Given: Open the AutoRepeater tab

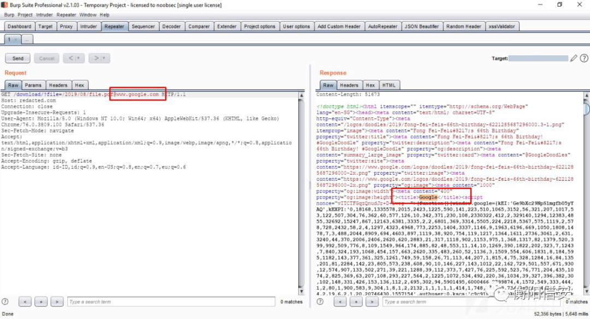Looking at the screenshot, I should (382, 26).
